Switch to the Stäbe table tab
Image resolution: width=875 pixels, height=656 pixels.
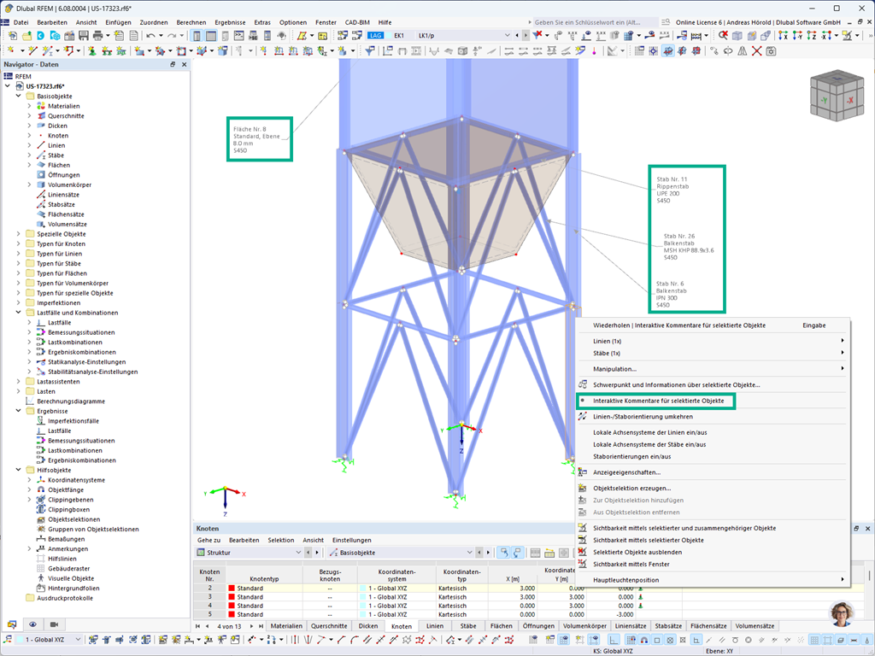(467, 626)
